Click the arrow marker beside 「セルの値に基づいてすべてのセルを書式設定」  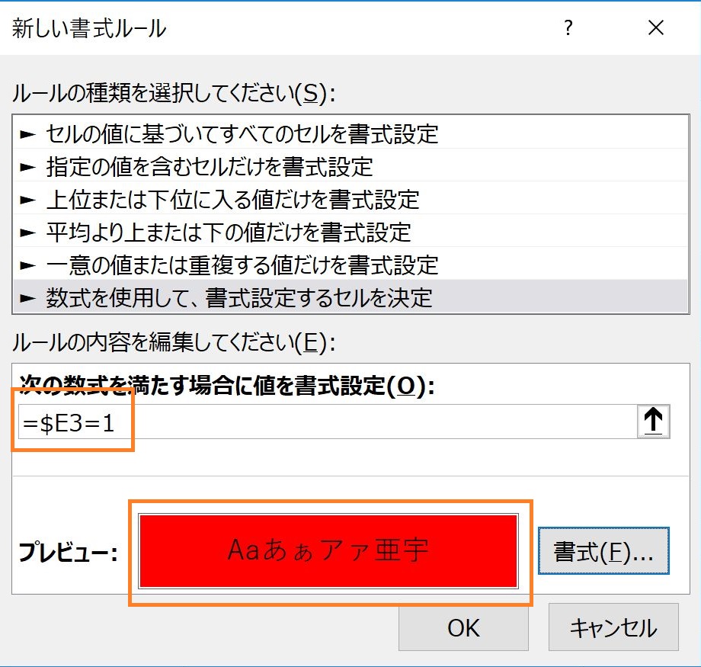26,134
